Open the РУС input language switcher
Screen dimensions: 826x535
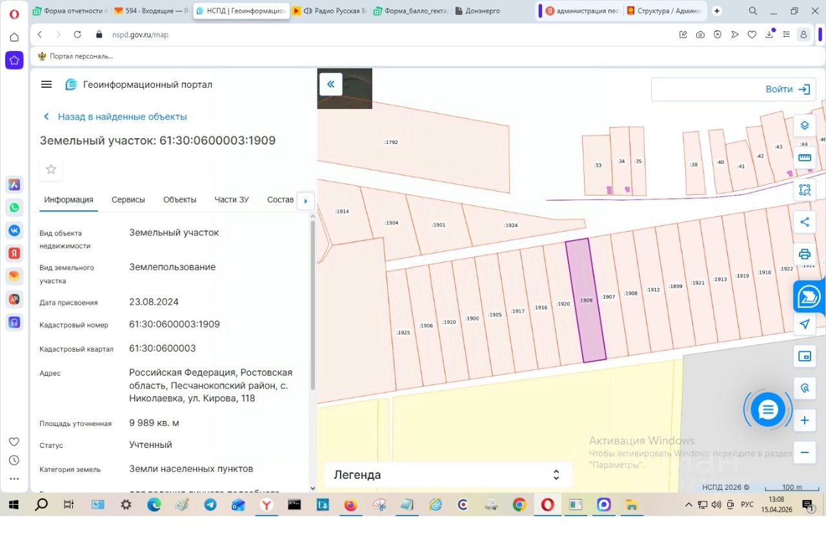[747, 505]
